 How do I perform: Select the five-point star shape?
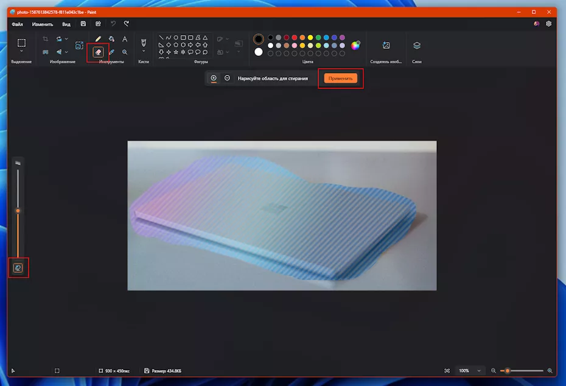pyautogui.click(x=176, y=52)
